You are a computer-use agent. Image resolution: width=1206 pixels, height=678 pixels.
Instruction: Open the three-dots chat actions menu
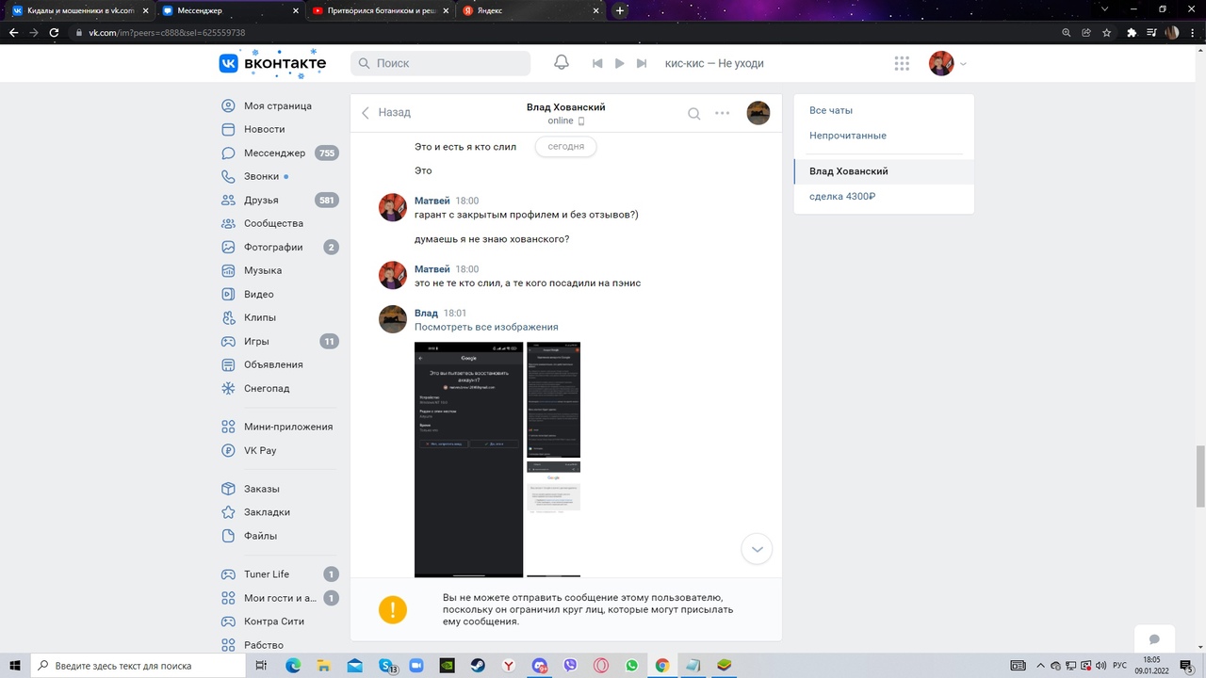[x=722, y=113]
